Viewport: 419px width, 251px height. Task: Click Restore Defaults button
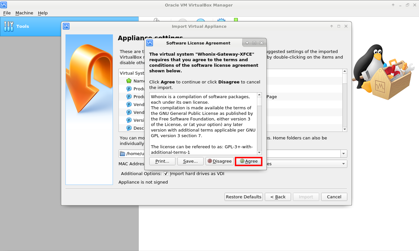pyautogui.click(x=244, y=197)
